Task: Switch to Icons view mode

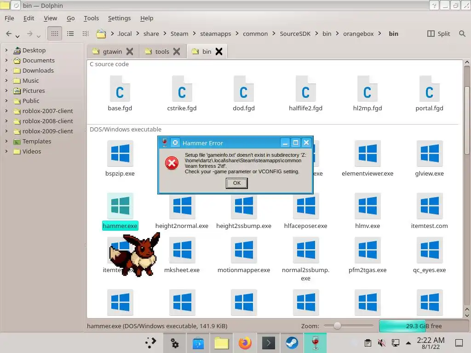Action: point(55,34)
